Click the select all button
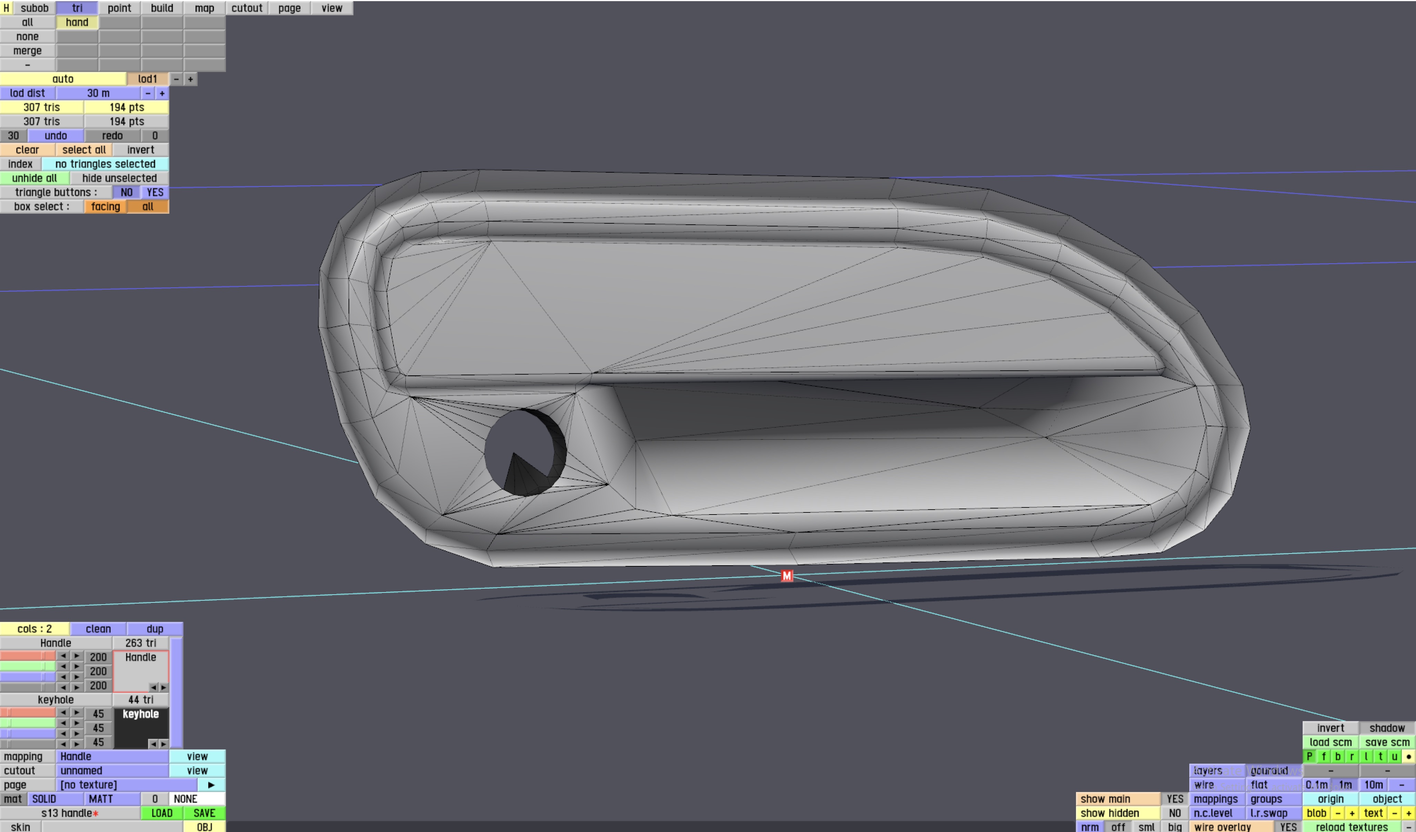This screenshot has width=1416, height=832. point(84,150)
